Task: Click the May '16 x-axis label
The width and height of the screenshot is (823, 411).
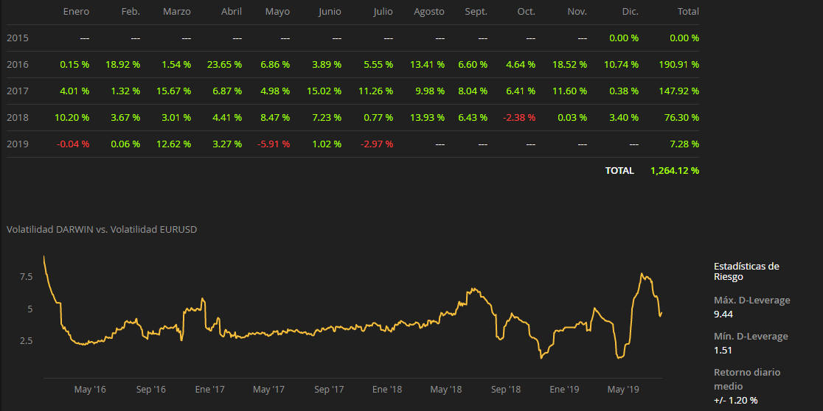Action: coord(90,390)
